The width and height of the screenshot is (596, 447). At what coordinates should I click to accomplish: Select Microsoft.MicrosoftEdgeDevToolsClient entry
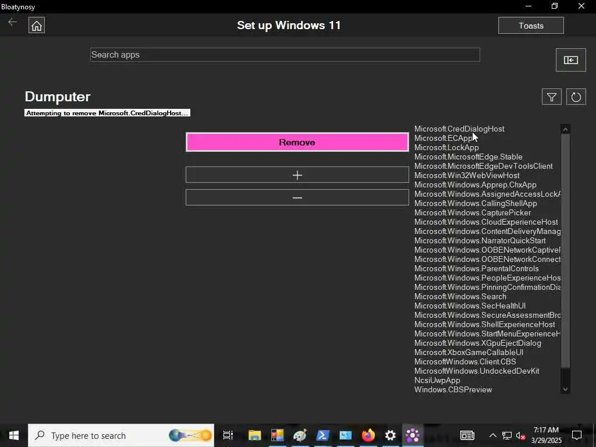click(x=484, y=166)
